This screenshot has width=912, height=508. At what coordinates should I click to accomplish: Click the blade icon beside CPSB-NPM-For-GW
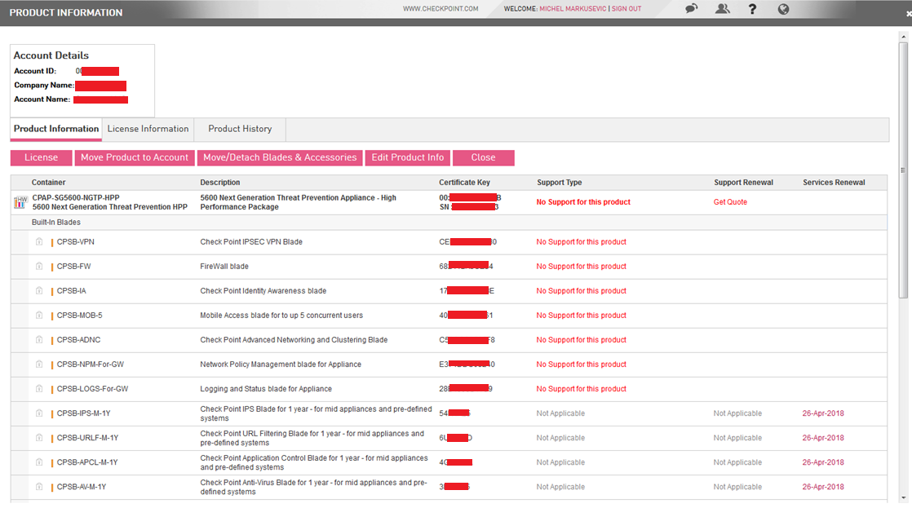[39, 364]
